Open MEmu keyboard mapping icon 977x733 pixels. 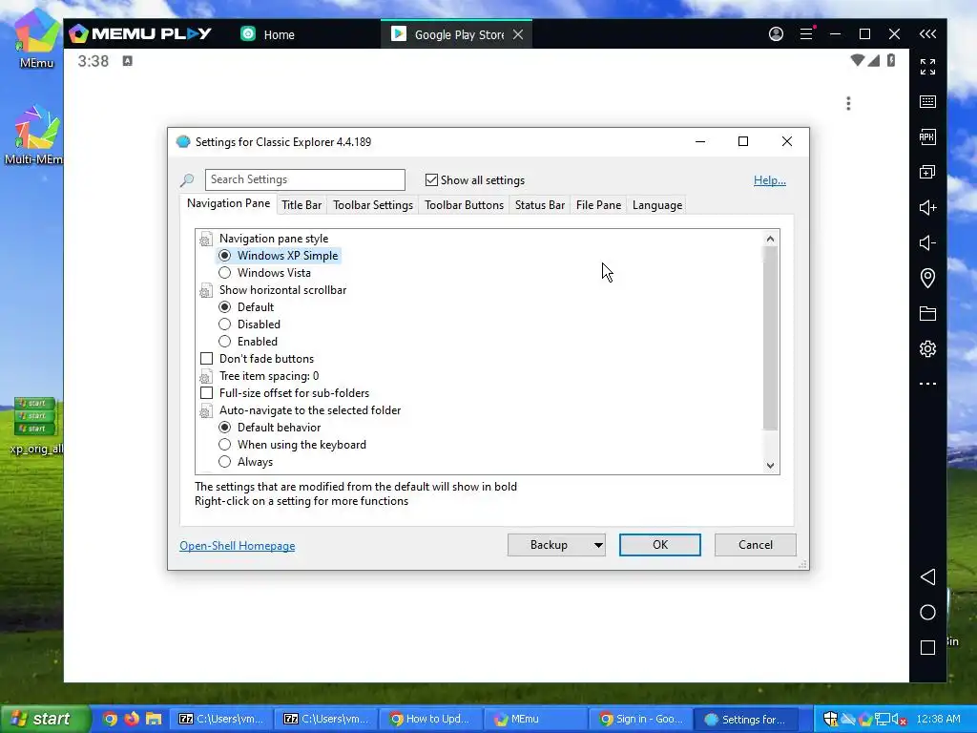coord(927,101)
